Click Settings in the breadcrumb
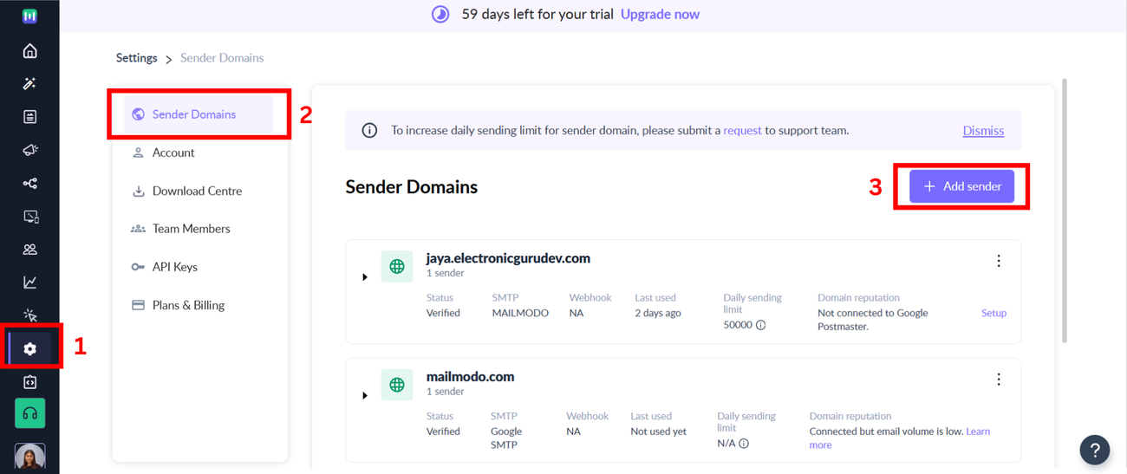The image size is (1127, 474). pos(137,58)
